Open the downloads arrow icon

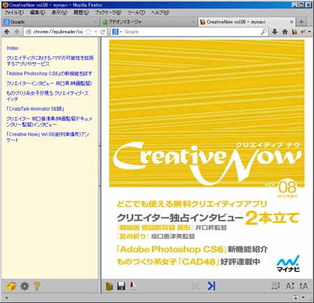click(275, 31)
